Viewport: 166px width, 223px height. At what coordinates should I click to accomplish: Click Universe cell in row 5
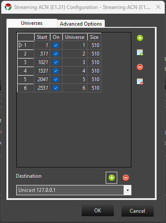point(75,79)
